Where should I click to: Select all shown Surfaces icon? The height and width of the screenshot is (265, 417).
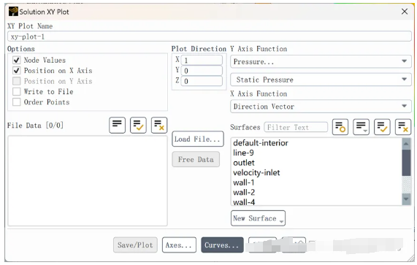pos(382,127)
